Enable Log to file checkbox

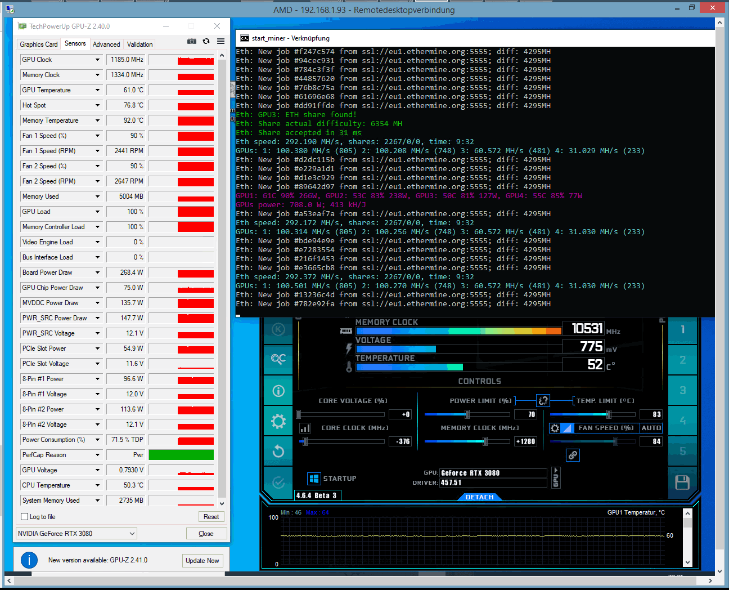pos(25,517)
